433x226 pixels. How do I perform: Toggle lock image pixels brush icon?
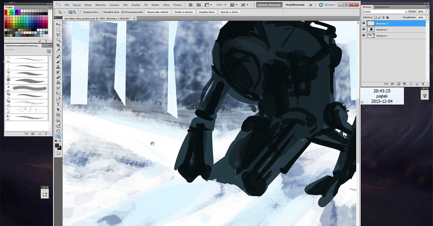(x=379, y=18)
